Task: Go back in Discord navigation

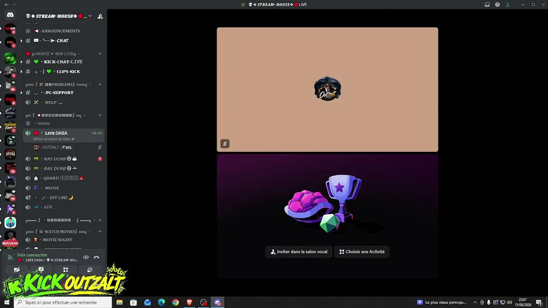Action: [x=6, y=5]
